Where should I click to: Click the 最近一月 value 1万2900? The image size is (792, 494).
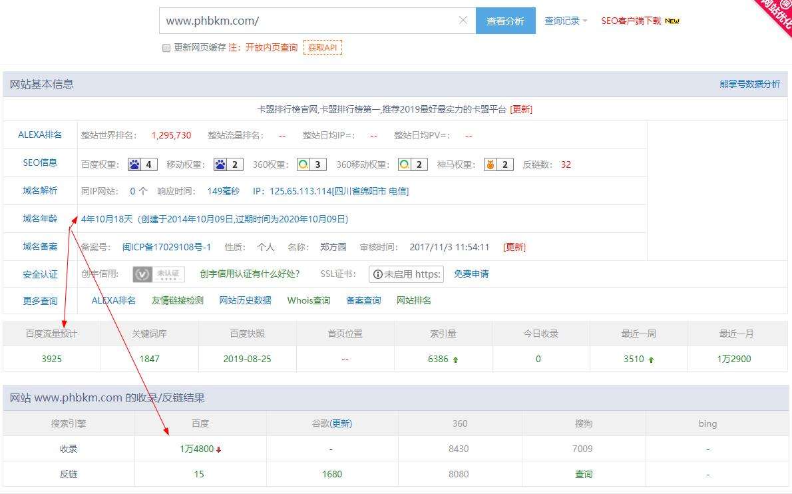(734, 359)
